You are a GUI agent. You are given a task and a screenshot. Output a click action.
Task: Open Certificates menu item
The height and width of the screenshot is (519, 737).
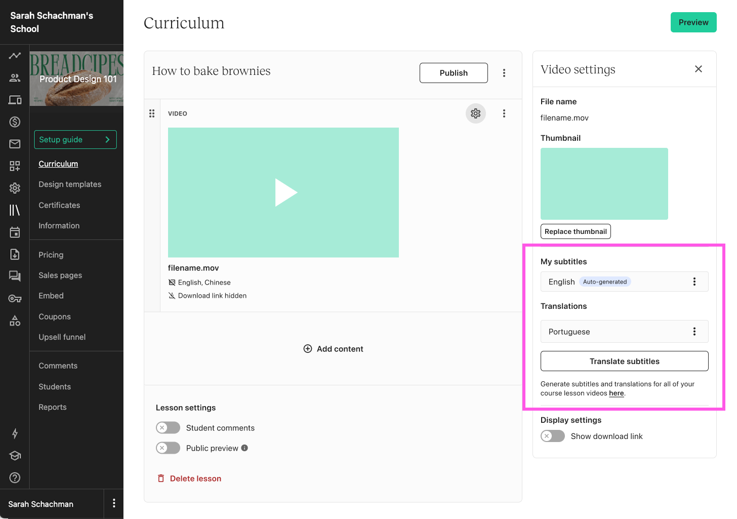click(x=59, y=205)
